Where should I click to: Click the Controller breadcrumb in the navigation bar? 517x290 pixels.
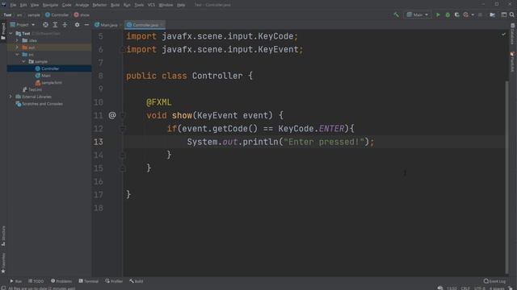57,14
